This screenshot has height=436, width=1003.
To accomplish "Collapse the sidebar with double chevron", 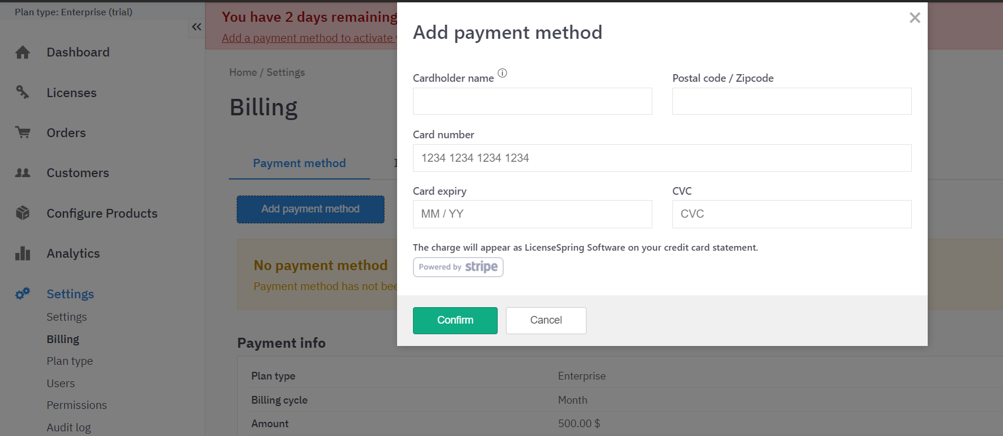I will point(196,27).
